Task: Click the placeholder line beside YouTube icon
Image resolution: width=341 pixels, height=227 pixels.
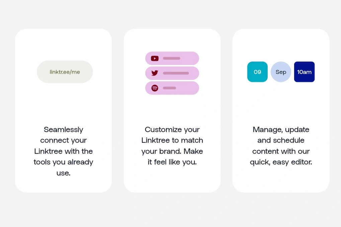Action: point(172,58)
